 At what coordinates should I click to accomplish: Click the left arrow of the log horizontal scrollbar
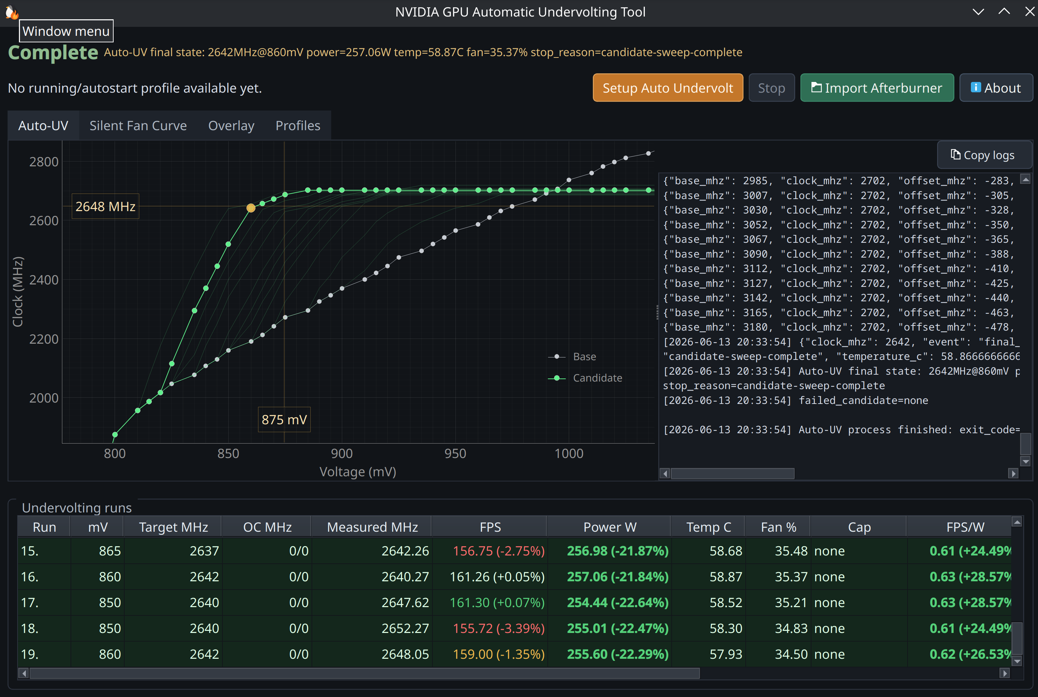[x=665, y=474]
